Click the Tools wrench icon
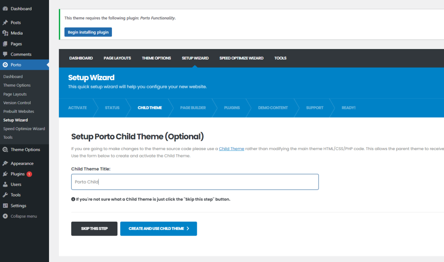Screen dimensions: 444x262 point(5,195)
